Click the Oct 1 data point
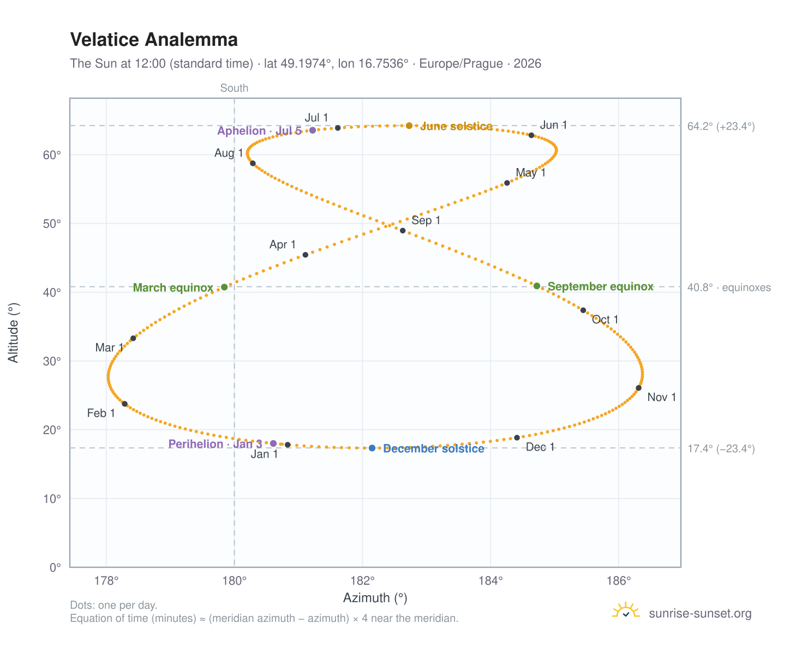Viewport: 790px width, 648px height. (x=583, y=310)
